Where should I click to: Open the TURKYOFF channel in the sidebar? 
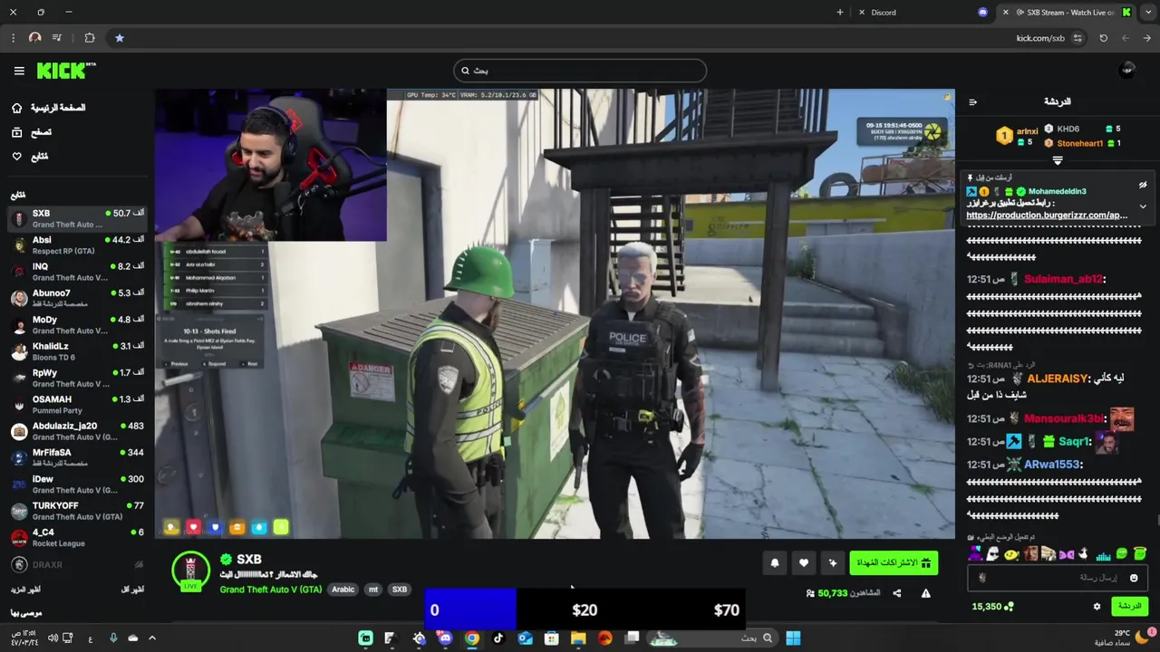pos(77,511)
